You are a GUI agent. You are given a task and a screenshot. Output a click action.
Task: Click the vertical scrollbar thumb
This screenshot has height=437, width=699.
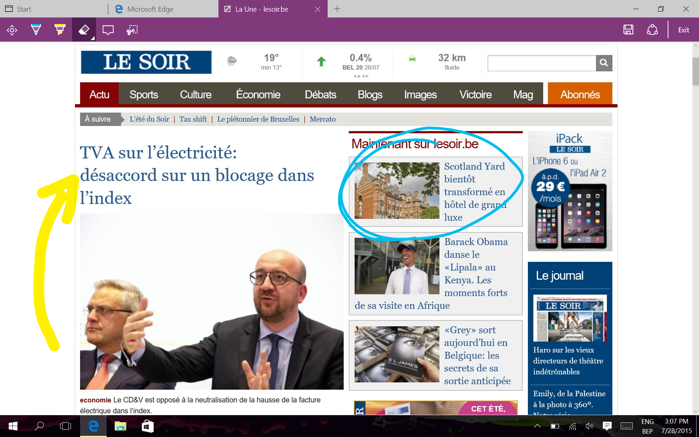coord(695,71)
